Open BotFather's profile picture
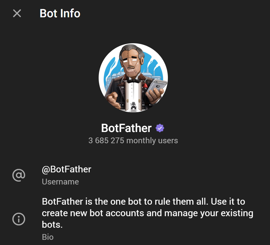The height and width of the screenshot is (245, 270). 133,78
